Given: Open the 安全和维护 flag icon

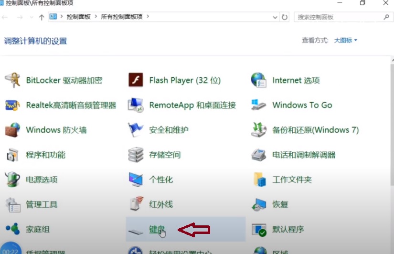Looking at the screenshot, I should (x=136, y=130).
